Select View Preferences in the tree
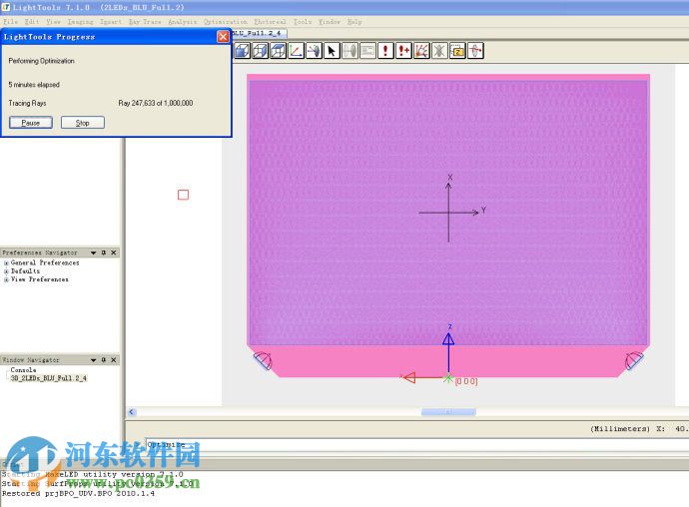 (x=40, y=279)
